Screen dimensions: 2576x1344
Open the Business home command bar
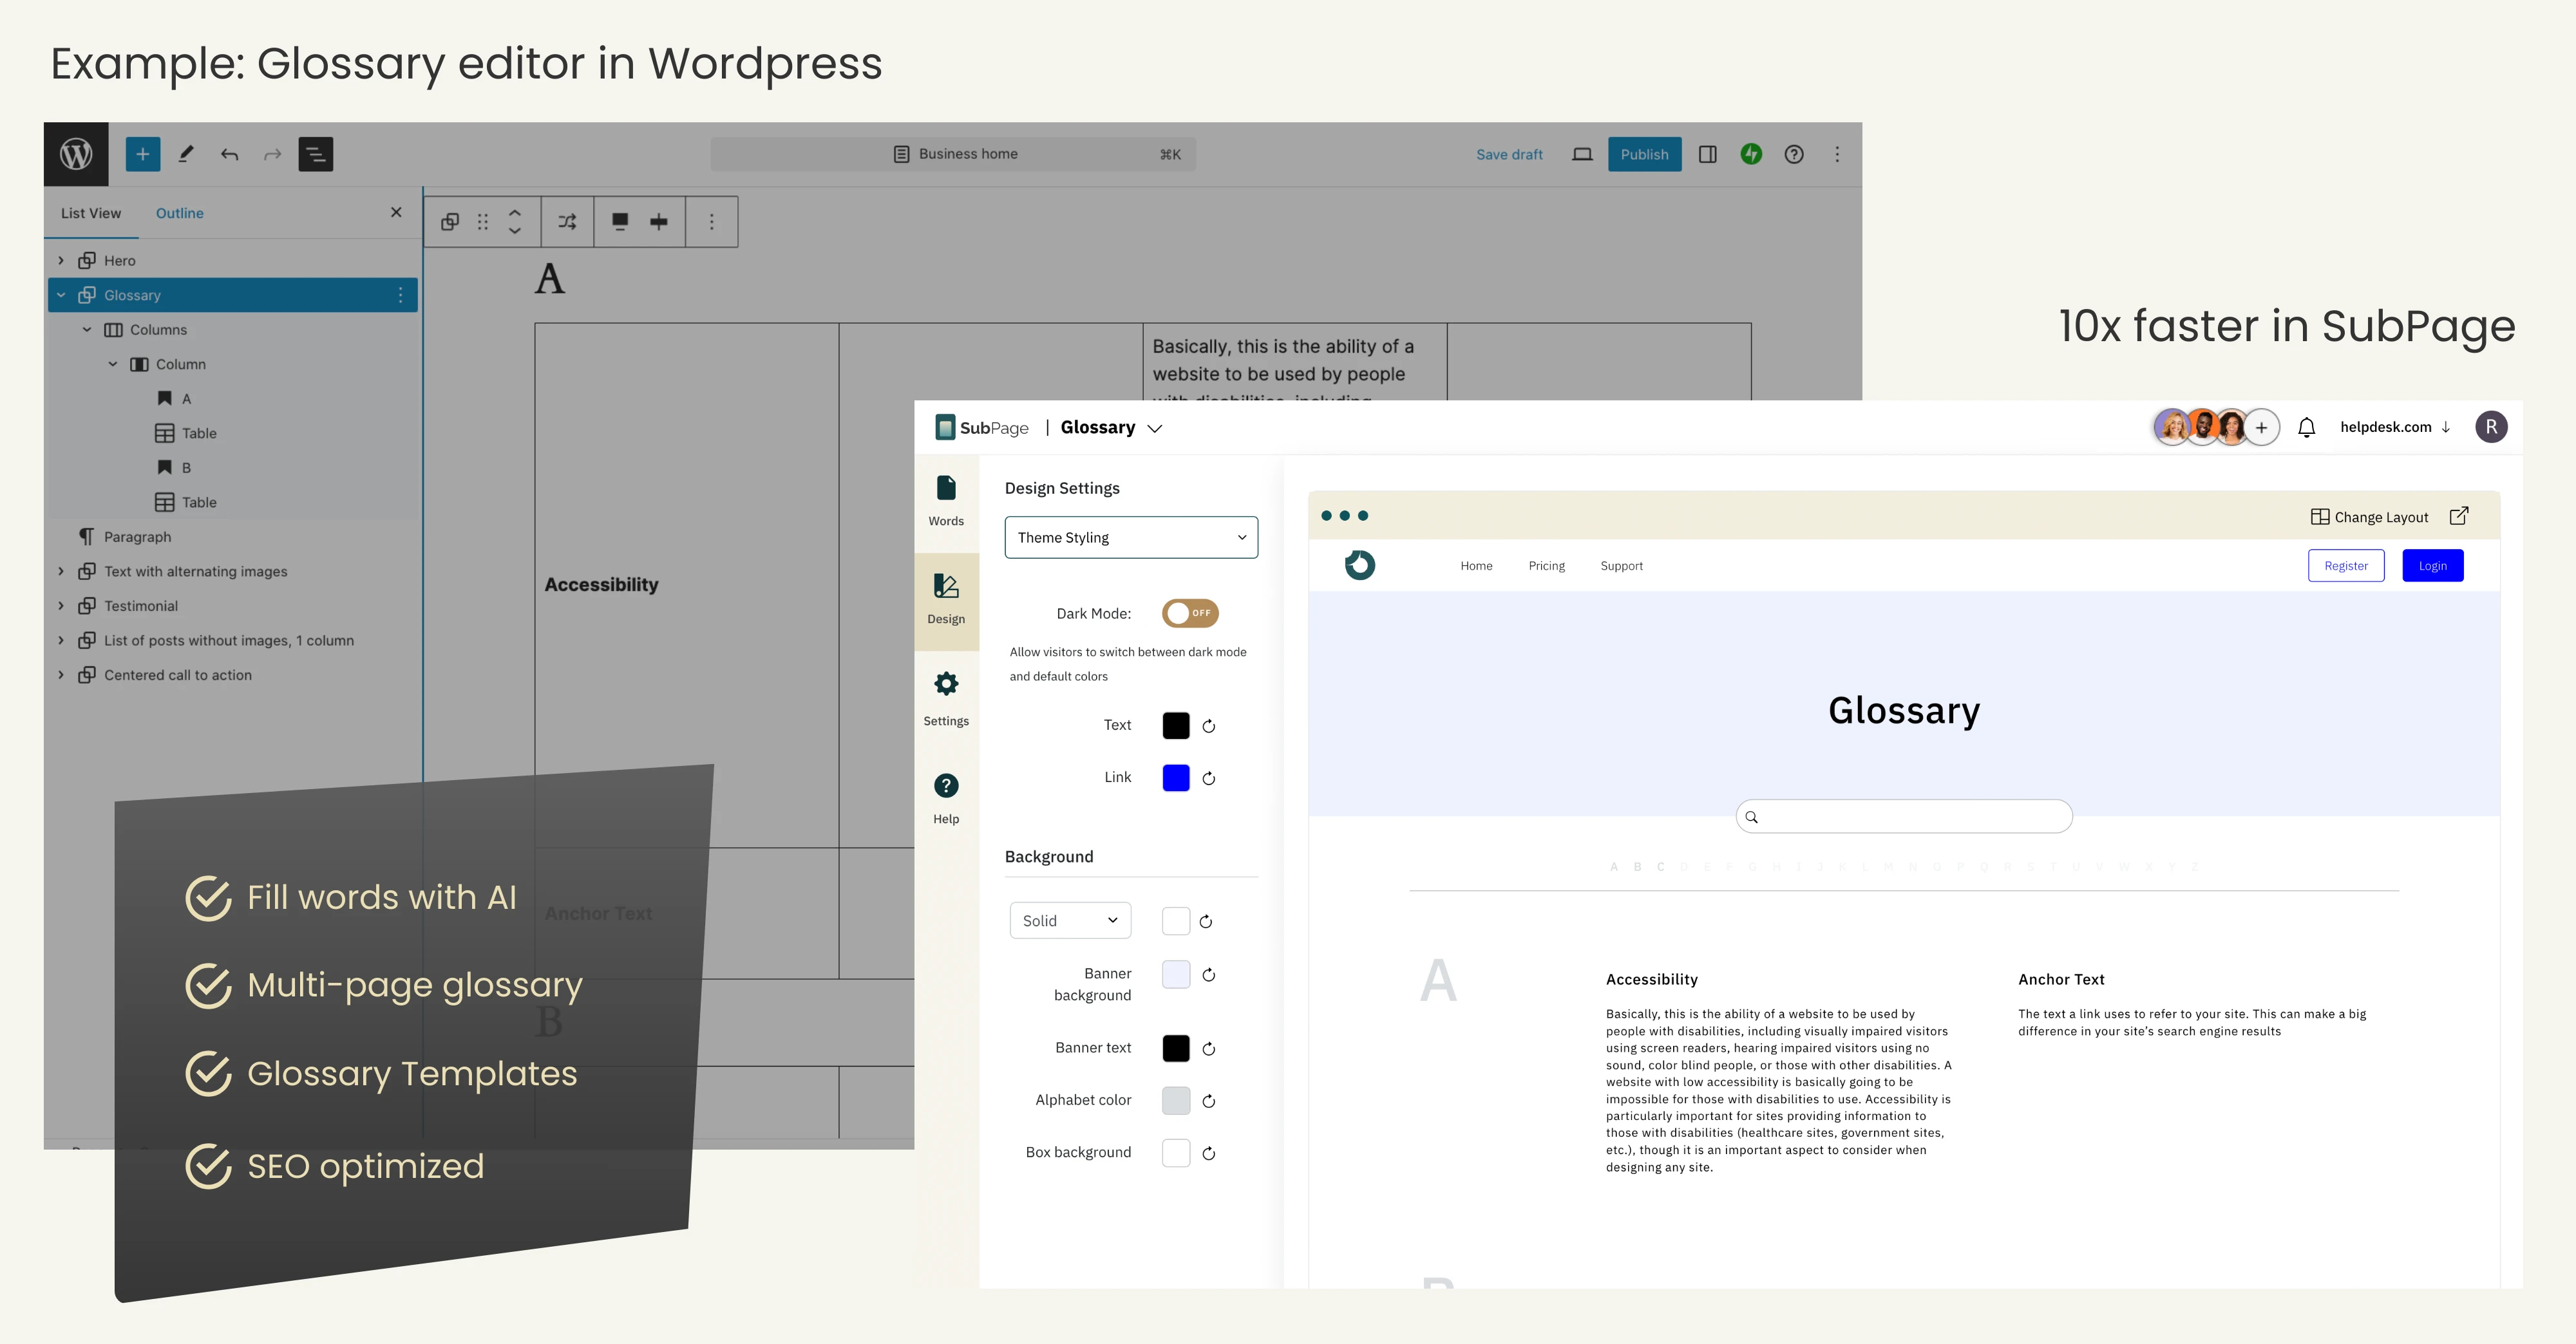[x=953, y=154]
